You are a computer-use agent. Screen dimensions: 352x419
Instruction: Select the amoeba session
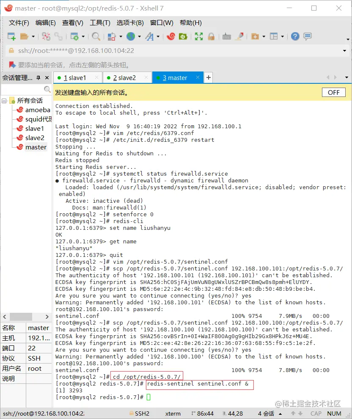pyautogui.click(x=37, y=110)
